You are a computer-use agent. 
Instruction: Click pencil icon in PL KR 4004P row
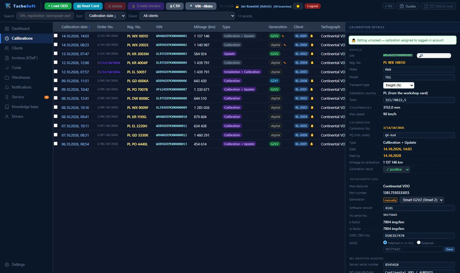click(x=285, y=63)
